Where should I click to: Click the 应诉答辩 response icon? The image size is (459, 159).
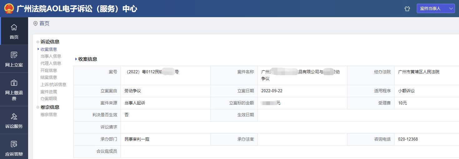(x=14, y=144)
